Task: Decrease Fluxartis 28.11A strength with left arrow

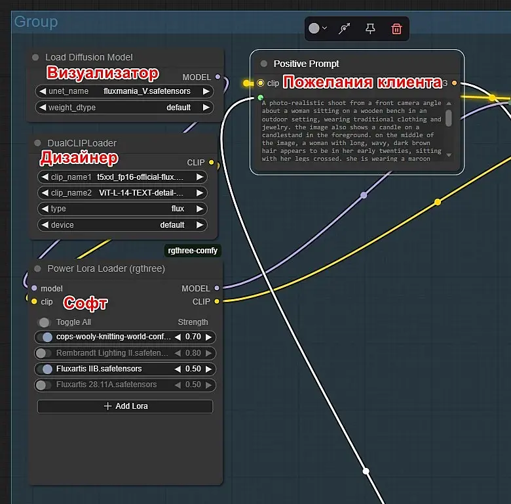Action: [178, 385]
